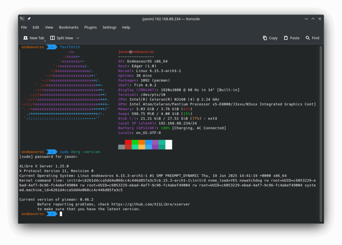Click the Battery 100% Charging line
Viewport: 342px width, 245px height.
172,128
